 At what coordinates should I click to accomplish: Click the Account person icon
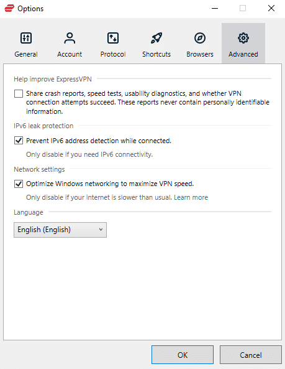70,38
